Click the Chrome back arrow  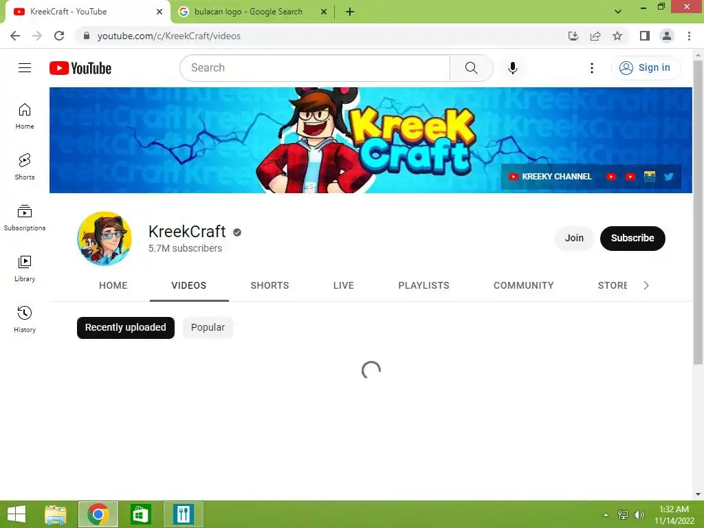pos(15,36)
